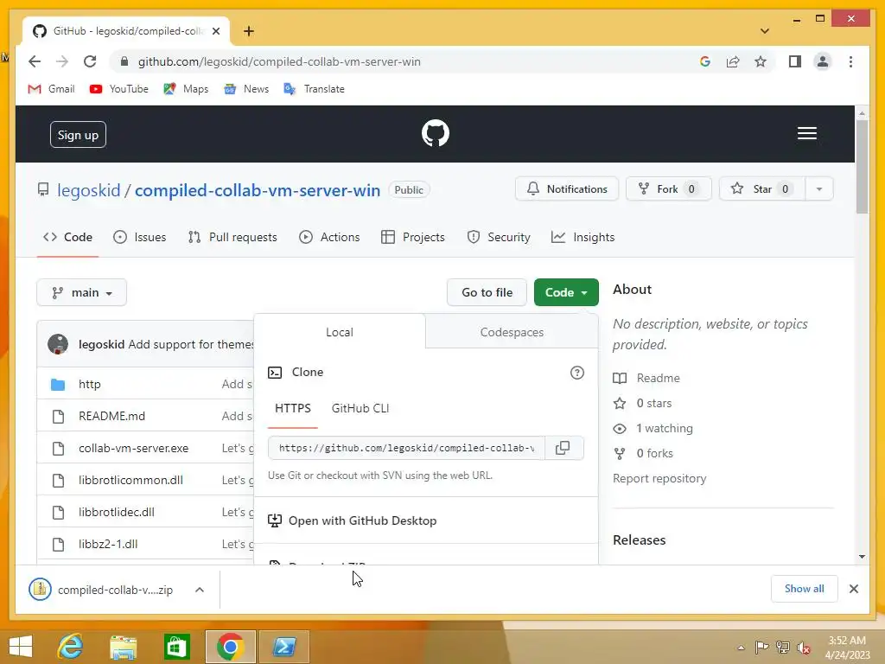Open the legoskid owner link
This screenshot has width=885, height=664.
89,190
